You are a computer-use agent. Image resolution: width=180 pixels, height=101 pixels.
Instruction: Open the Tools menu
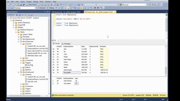click(42, 2)
